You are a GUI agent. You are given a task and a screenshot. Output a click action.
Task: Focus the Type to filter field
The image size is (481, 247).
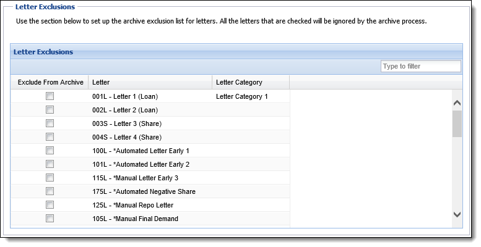pyautogui.click(x=421, y=66)
